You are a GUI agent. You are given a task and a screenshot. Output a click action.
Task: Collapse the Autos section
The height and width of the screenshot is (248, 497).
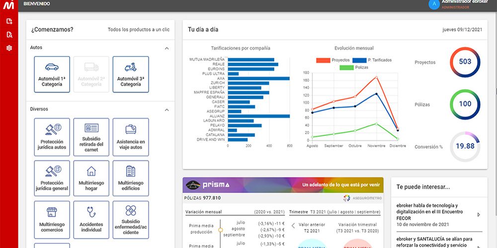point(166,49)
